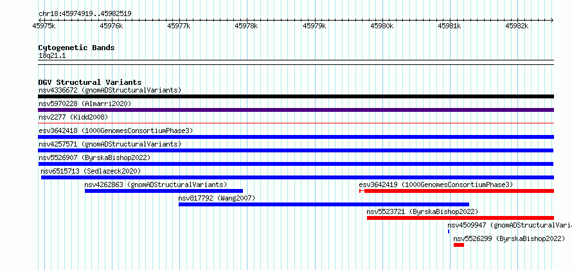This screenshot has width=572, height=270.
Task: Open the nsv817792 (Wang2007) label
Action: (x=217, y=198)
